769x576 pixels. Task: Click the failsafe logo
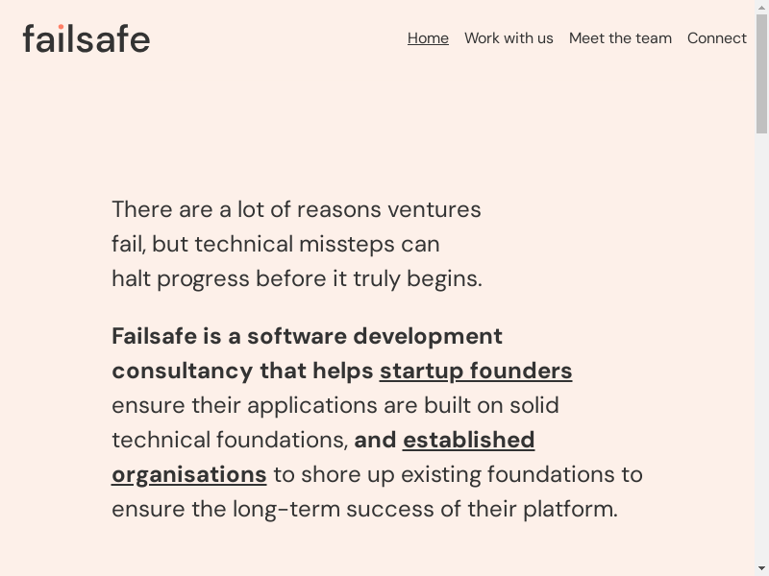[x=87, y=38]
